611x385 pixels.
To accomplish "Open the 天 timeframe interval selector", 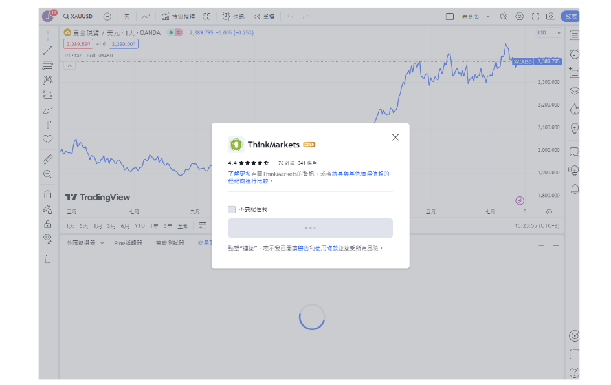I will (x=127, y=16).
